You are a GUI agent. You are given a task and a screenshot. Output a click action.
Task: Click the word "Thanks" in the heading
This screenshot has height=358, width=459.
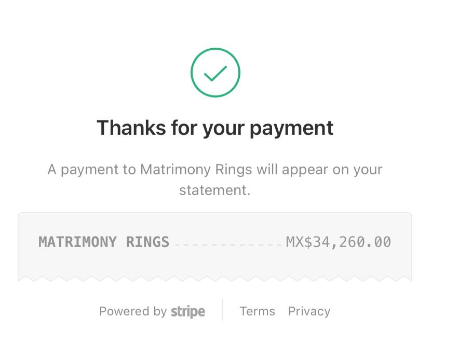pyautogui.click(x=131, y=128)
